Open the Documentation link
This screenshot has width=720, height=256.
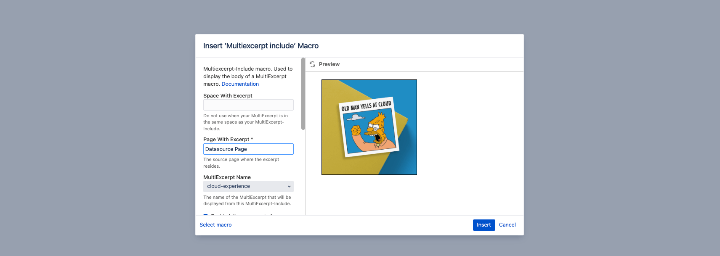click(x=240, y=84)
